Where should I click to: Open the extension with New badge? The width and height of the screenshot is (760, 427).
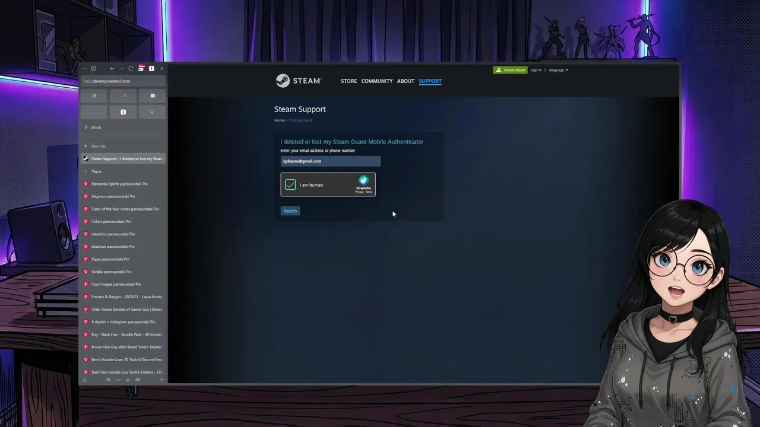141,68
